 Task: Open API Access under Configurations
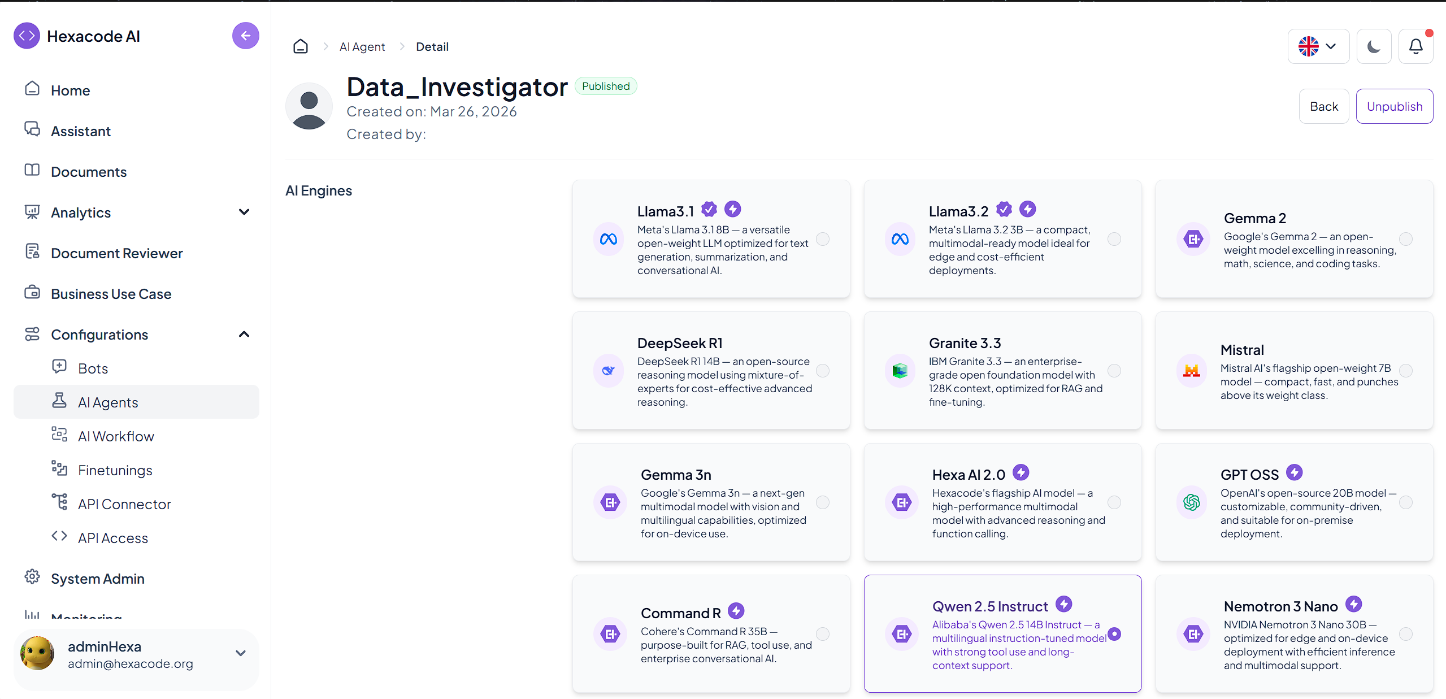136,538
